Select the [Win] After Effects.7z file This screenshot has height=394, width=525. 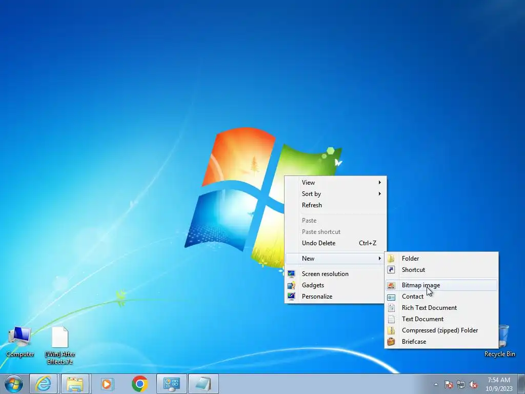click(60, 345)
